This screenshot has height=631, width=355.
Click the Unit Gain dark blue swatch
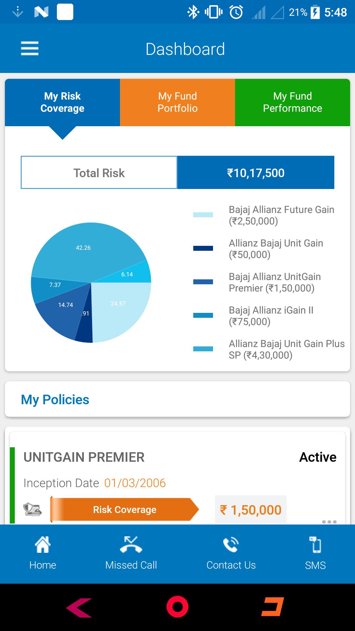tap(203, 248)
